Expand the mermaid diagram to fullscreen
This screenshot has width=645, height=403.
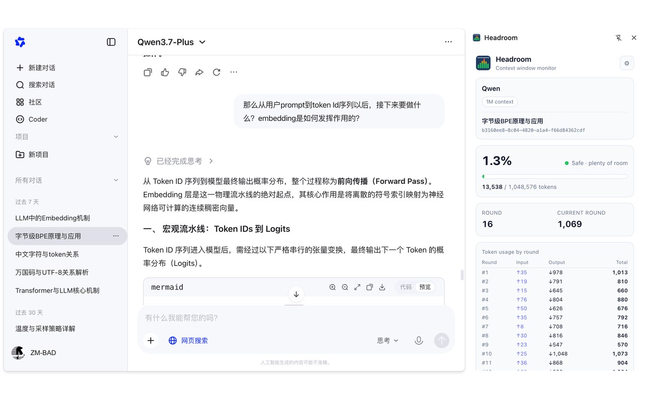click(x=357, y=287)
